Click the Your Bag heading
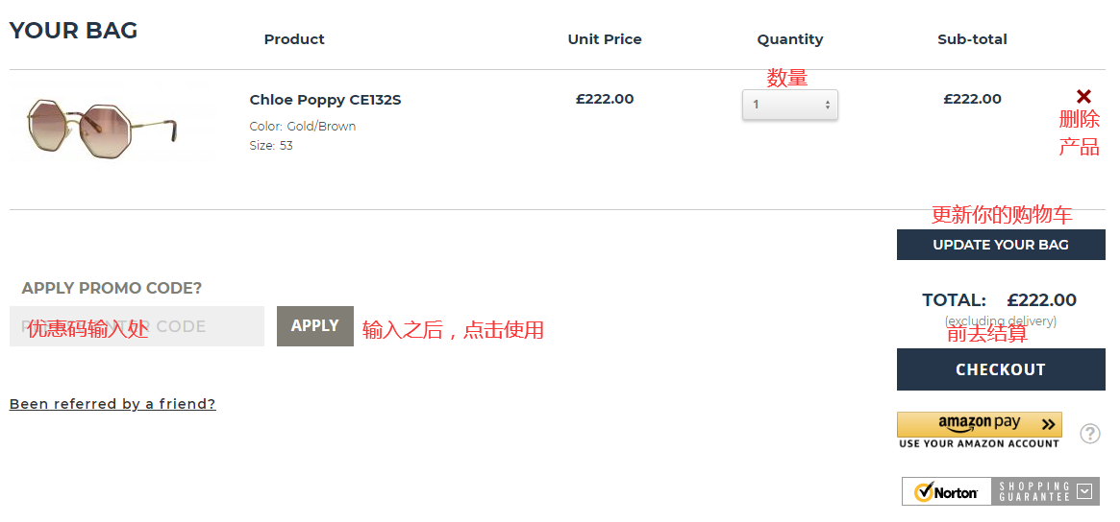1120x522 pixels. tap(74, 31)
